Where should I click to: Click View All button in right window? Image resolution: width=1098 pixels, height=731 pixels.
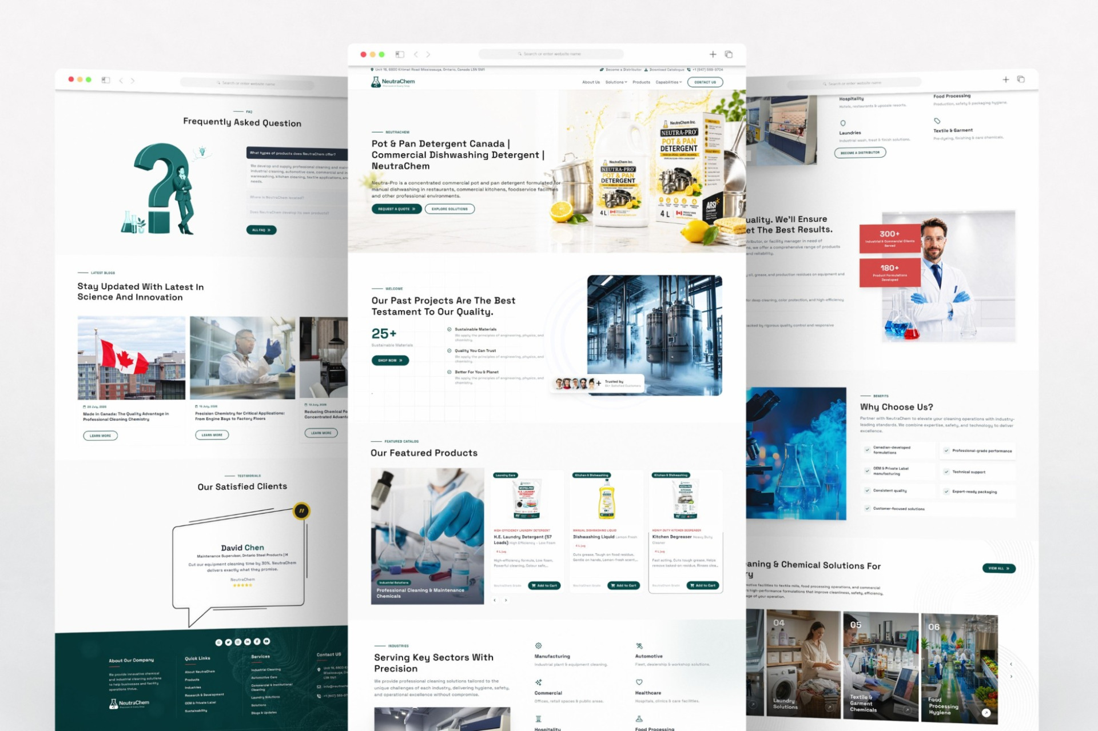998,568
